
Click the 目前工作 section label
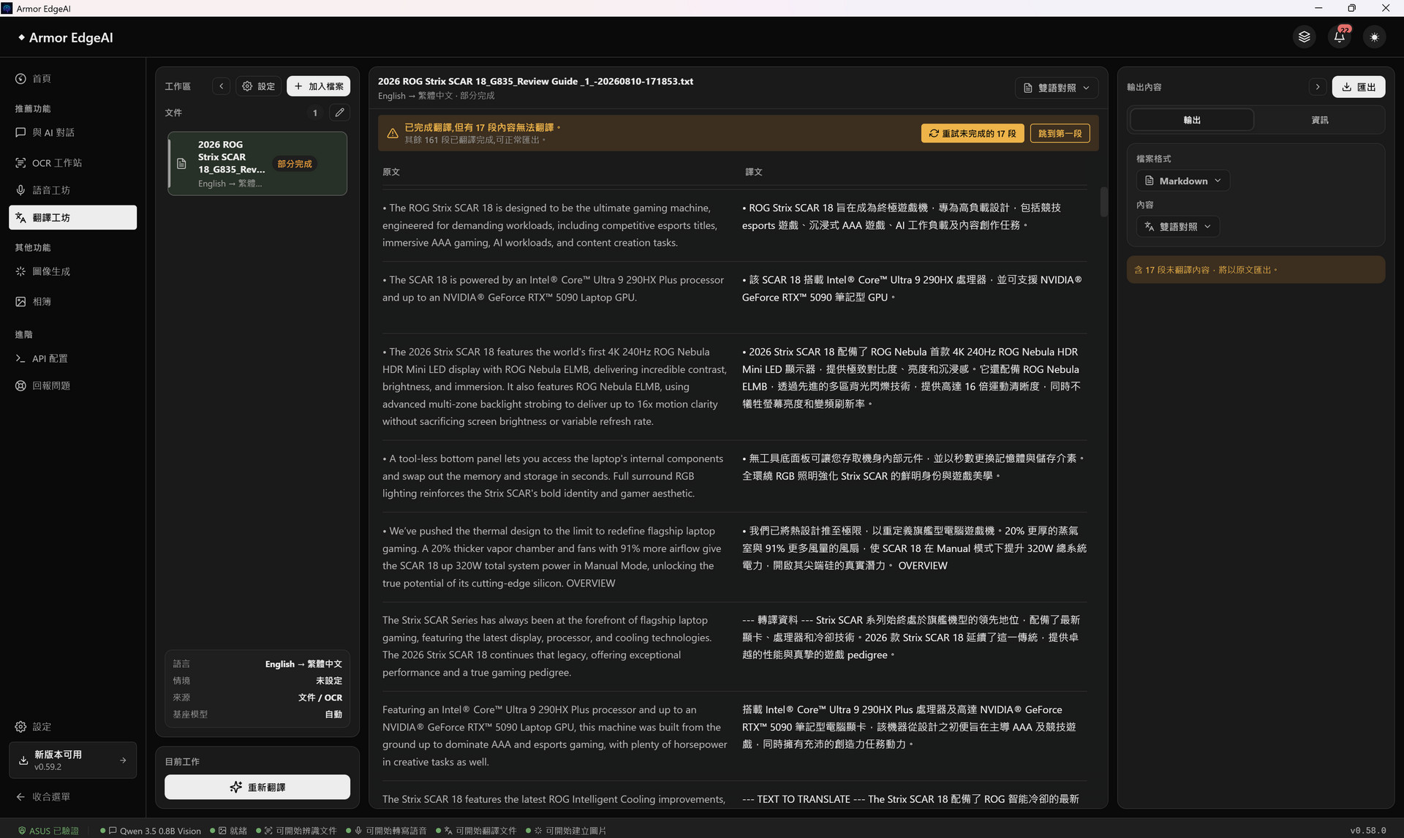coord(182,761)
